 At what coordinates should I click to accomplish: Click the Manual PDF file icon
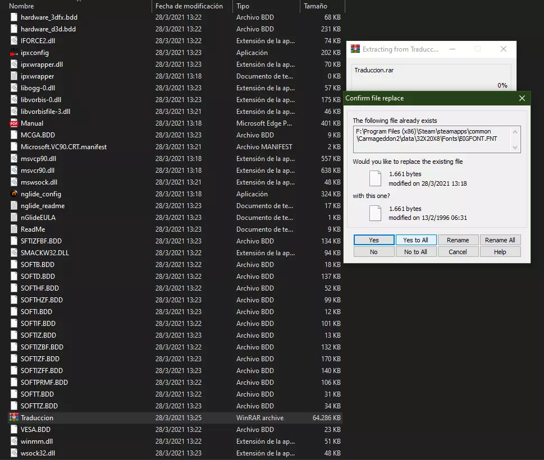[x=14, y=123]
